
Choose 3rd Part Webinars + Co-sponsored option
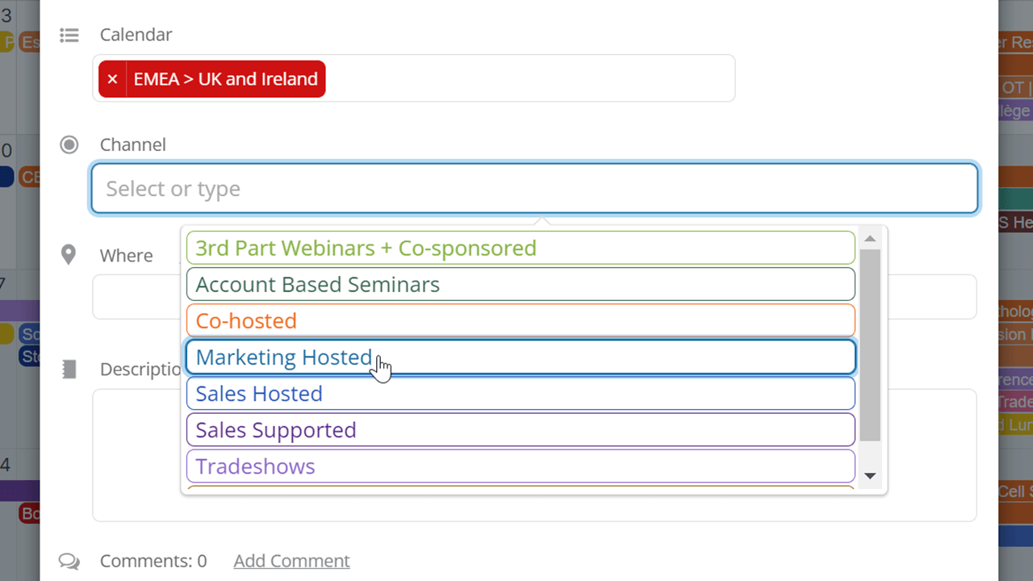tap(521, 248)
